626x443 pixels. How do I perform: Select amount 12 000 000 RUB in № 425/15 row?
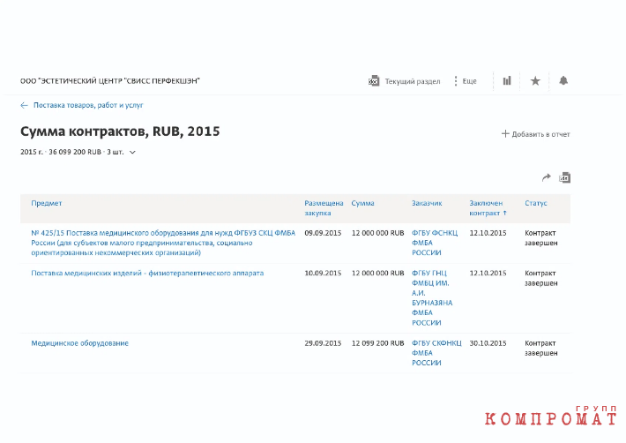[377, 233]
